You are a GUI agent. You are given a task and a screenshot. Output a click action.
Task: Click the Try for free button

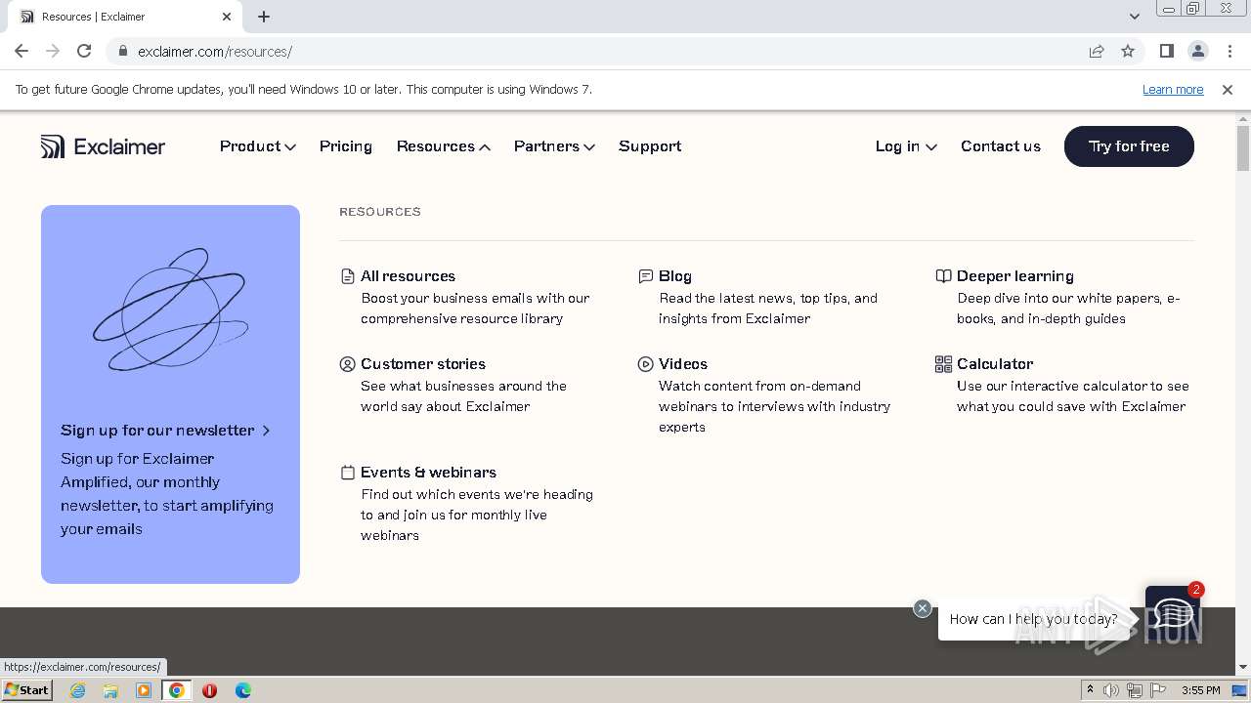point(1129,146)
